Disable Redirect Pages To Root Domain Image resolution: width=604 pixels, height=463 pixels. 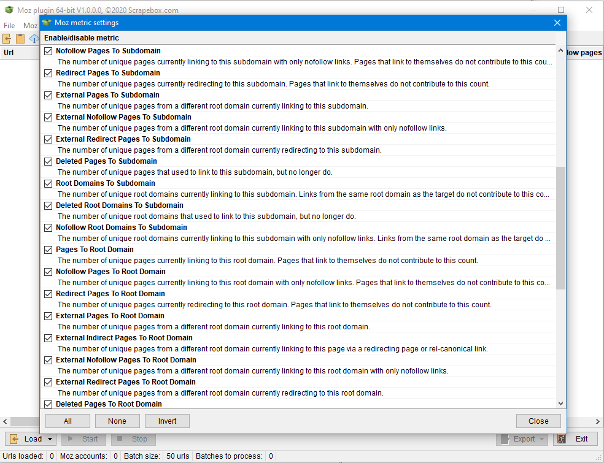coord(48,294)
